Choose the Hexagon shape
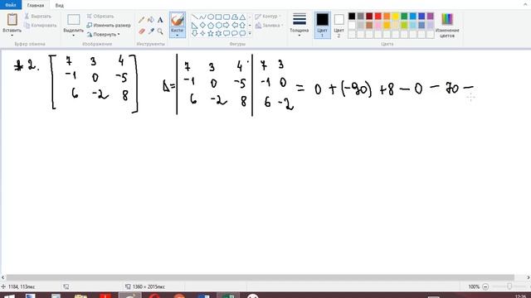 [218, 26]
